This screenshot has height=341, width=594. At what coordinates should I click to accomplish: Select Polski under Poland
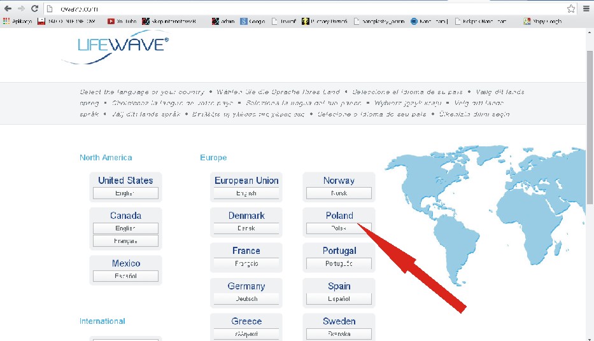tap(339, 228)
